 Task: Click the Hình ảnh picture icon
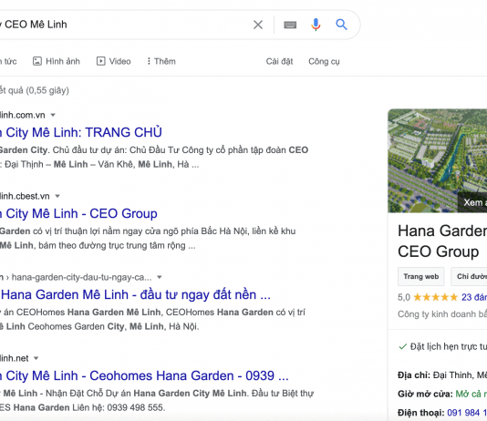pyautogui.click(x=37, y=61)
